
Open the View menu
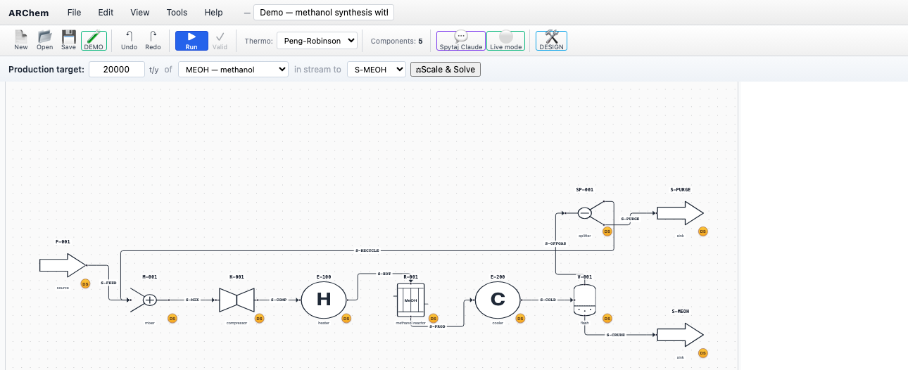(140, 13)
